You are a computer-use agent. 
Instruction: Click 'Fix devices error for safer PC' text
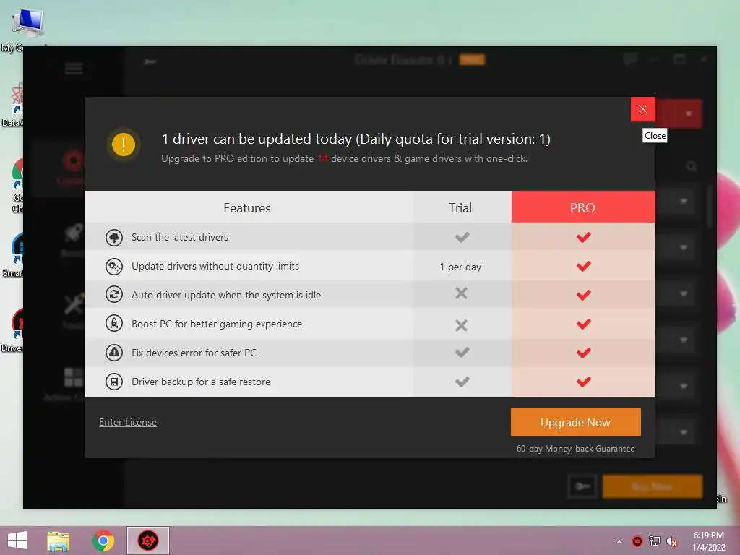click(194, 353)
